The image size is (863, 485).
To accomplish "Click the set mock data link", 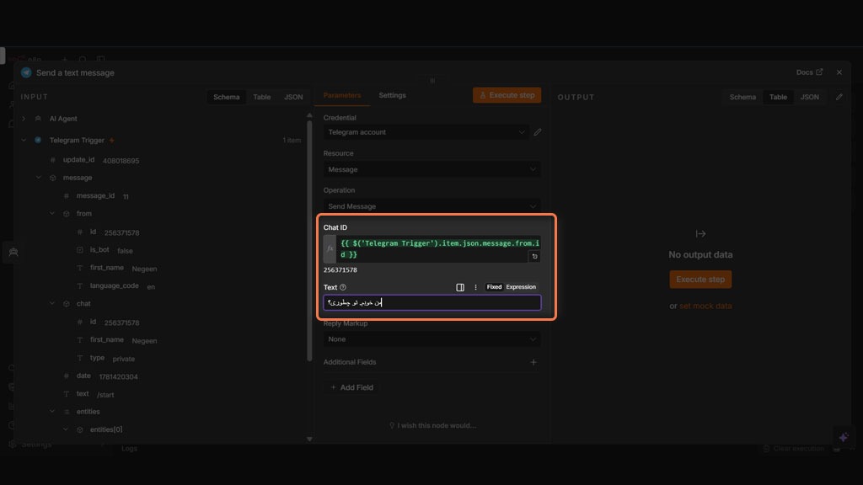I will pos(705,306).
